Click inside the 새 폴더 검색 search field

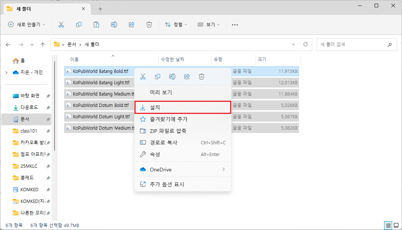pyautogui.click(x=352, y=44)
